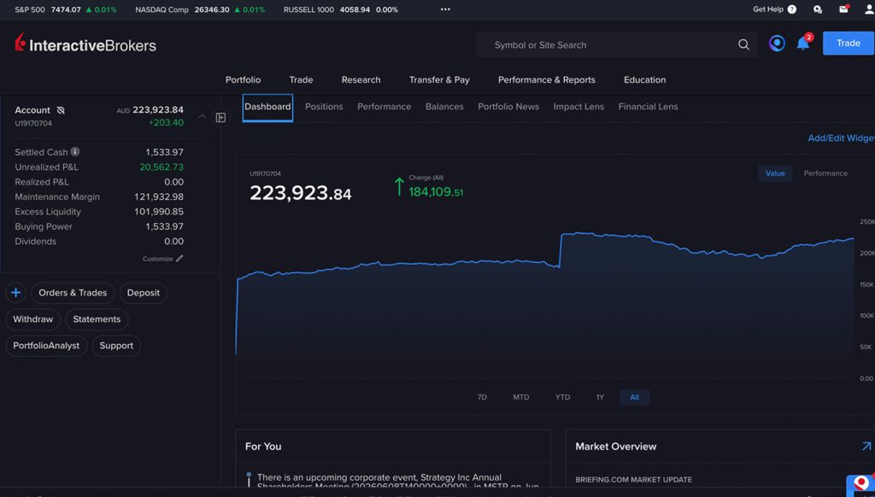Click the Unrealized P&L value 20,562.73
The height and width of the screenshot is (497, 875).
coord(161,167)
